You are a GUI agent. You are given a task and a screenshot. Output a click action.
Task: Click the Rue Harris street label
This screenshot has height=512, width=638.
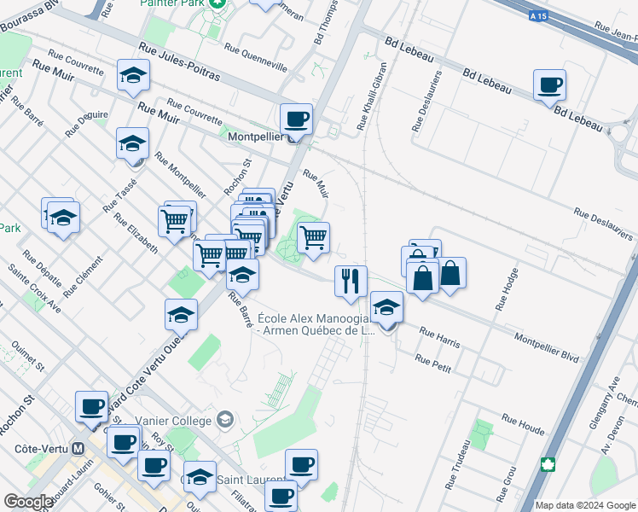click(x=440, y=337)
